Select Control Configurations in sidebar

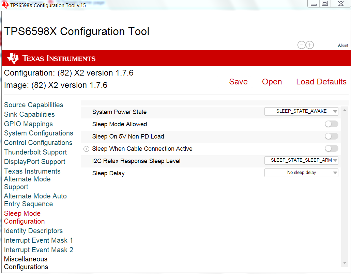tap(38, 143)
